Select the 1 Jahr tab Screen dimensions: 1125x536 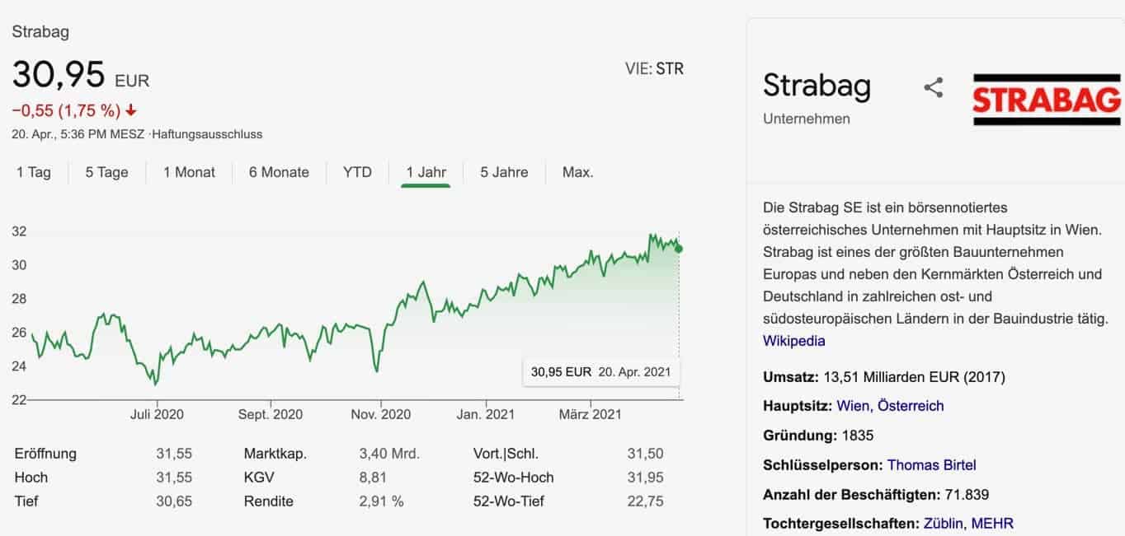click(426, 172)
